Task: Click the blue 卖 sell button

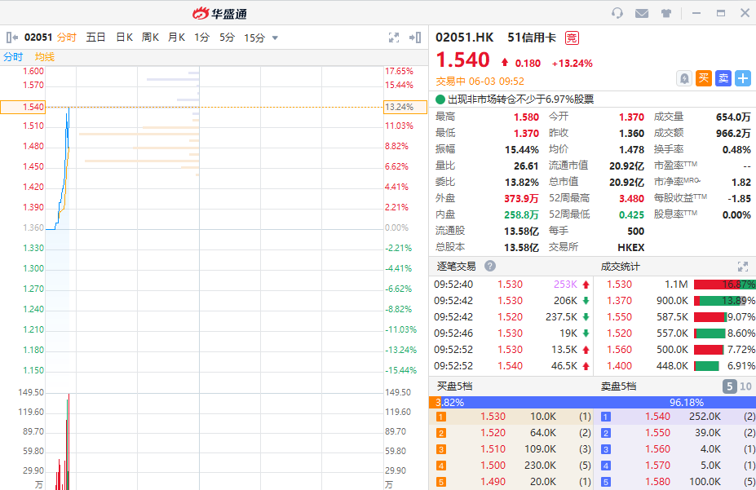Action: click(723, 78)
